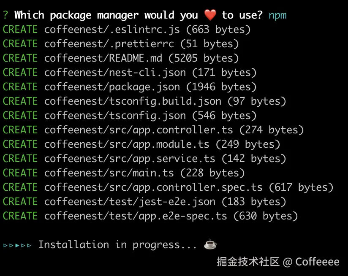Click the coffeenest/nest-cli.json file path

tap(115, 73)
